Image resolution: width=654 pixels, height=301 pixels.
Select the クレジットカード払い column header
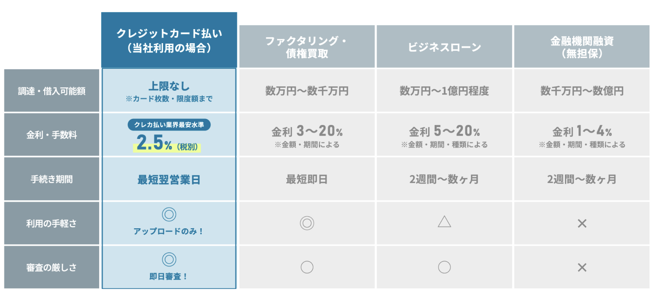(169, 40)
